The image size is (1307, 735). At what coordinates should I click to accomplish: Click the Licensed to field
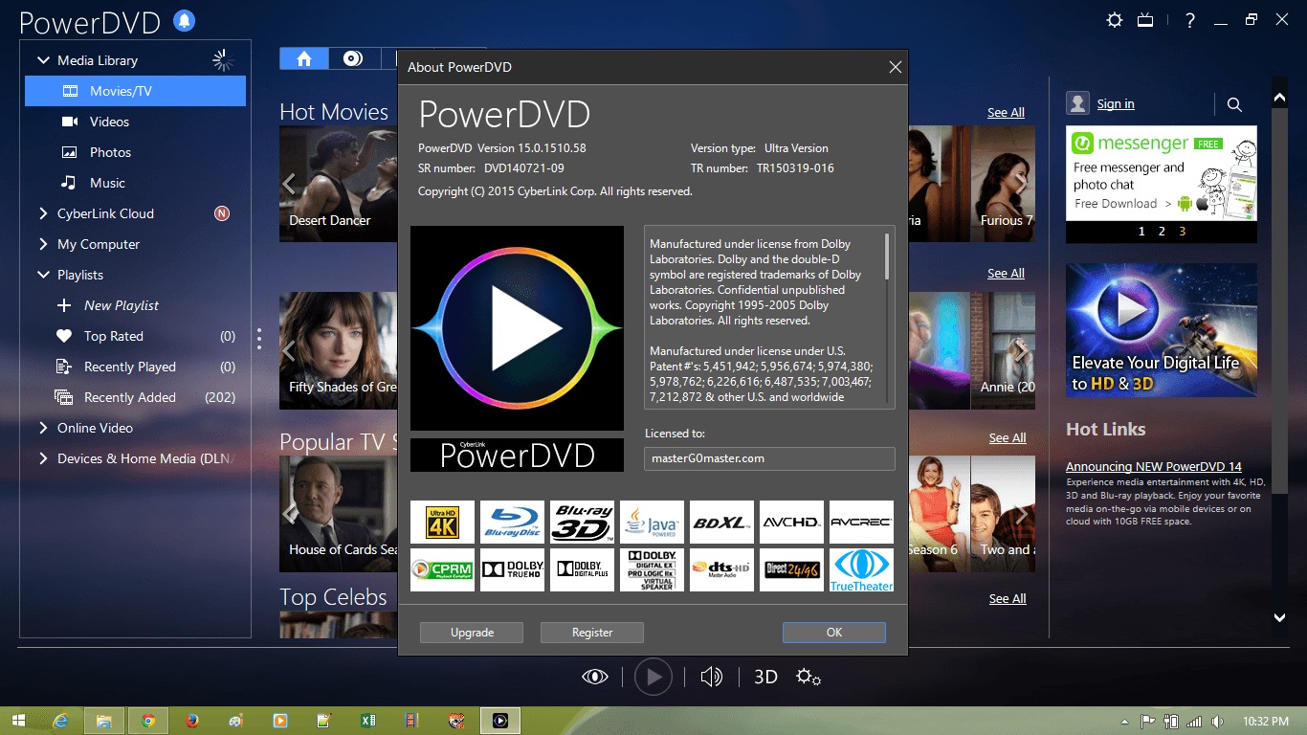click(x=769, y=458)
